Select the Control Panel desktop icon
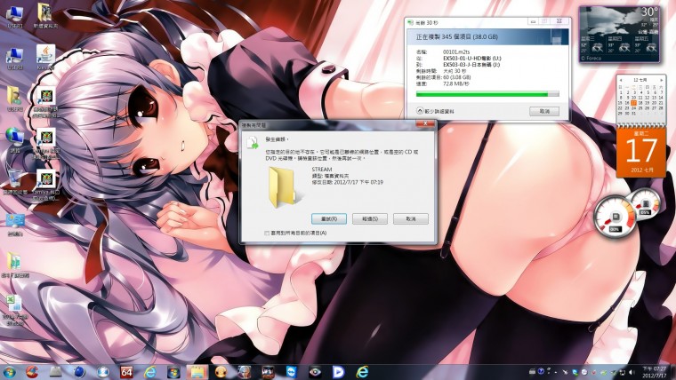676x380 pixels. click(15, 225)
